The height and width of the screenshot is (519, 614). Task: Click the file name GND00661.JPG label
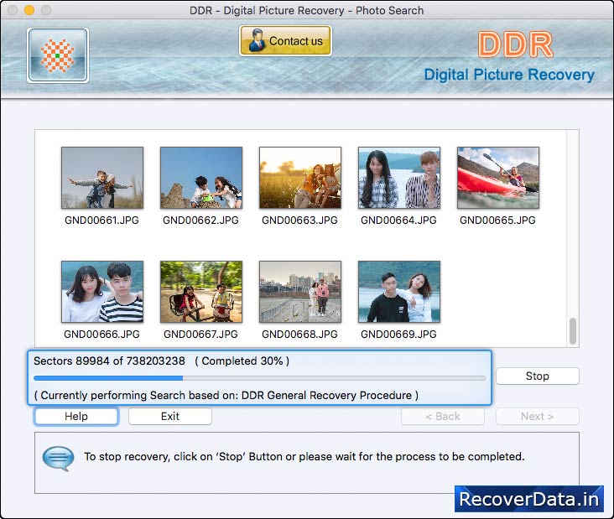(x=101, y=221)
